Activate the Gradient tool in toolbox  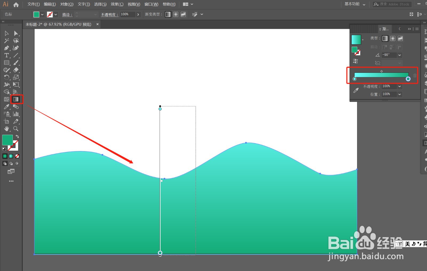16,99
